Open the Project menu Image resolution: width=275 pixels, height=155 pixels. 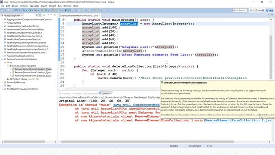[52, 6]
